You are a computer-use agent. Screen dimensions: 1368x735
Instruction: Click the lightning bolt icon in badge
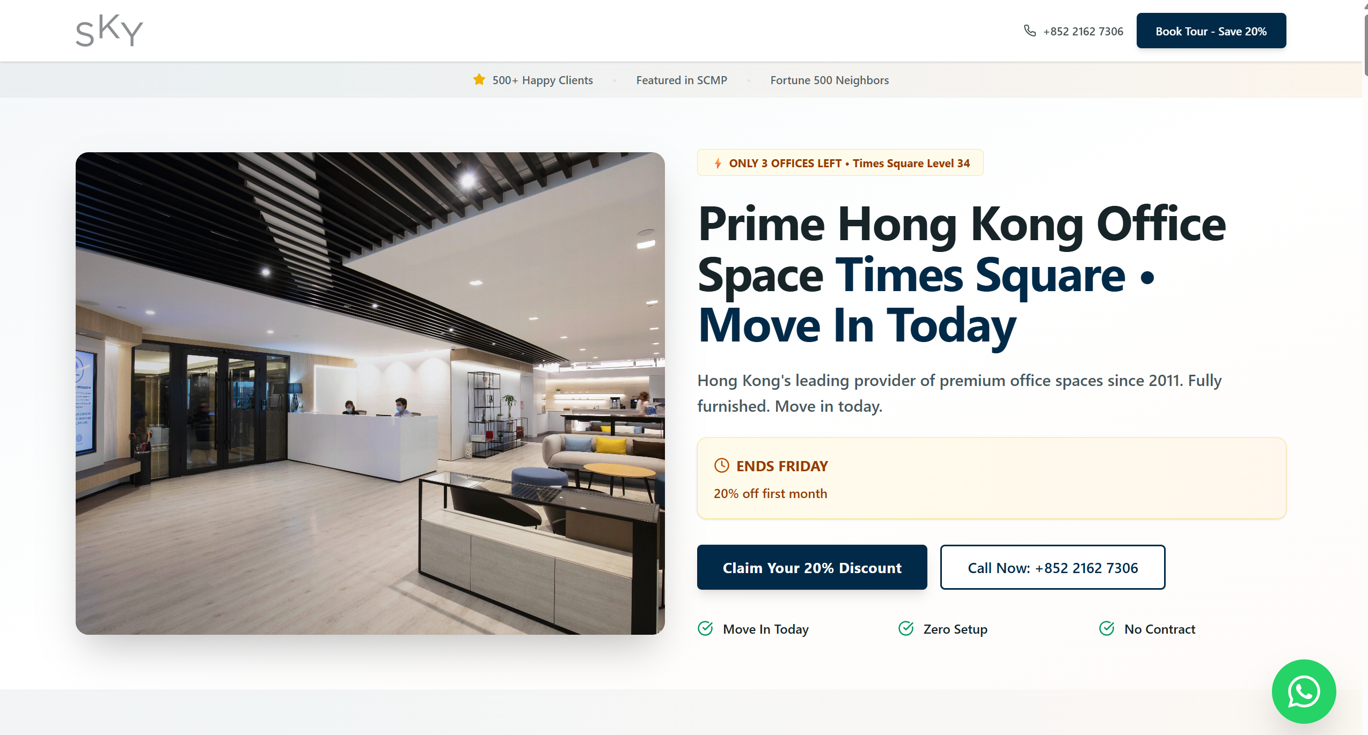(718, 164)
